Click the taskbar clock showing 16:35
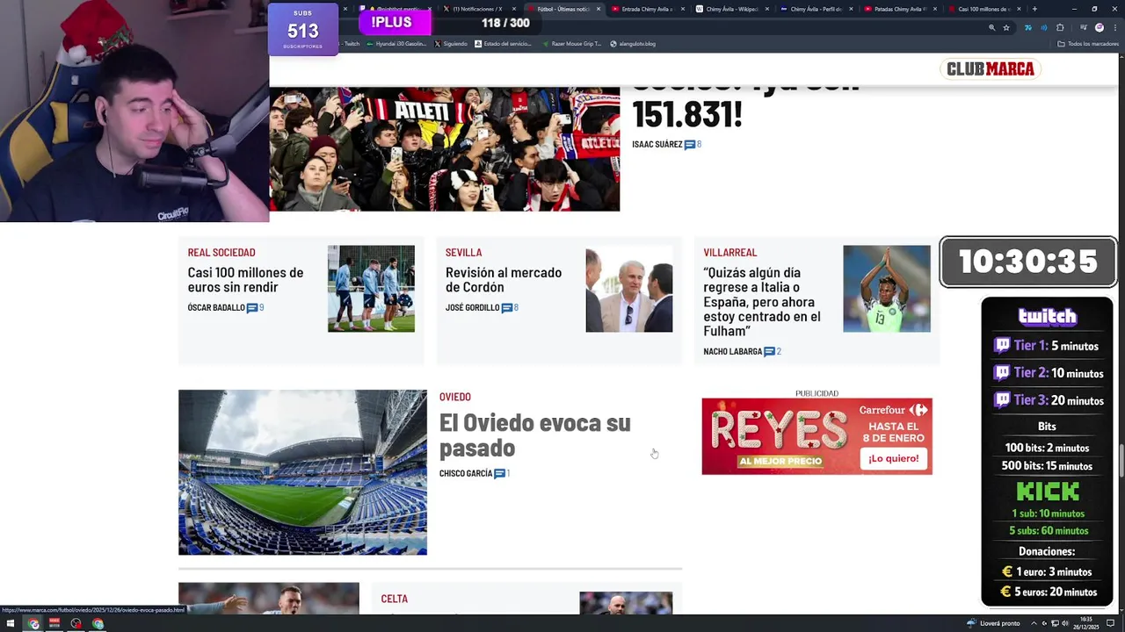The width and height of the screenshot is (1125, 632). point(1086,623)
